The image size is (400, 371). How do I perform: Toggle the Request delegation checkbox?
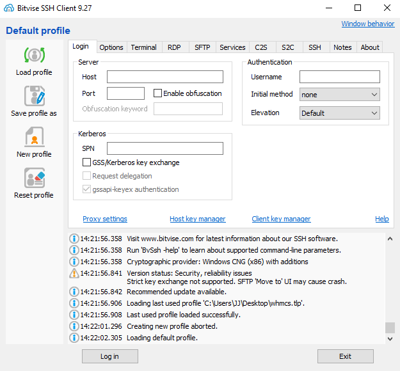click(86, 176)
